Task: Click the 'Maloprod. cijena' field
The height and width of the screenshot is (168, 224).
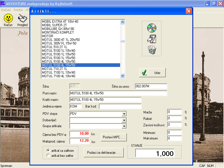Action: [x=80, y=141]
